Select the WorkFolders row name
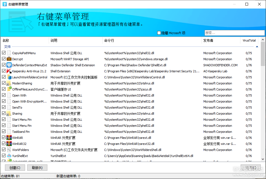Viewport: 266px width, 179px height. point(21,150)
